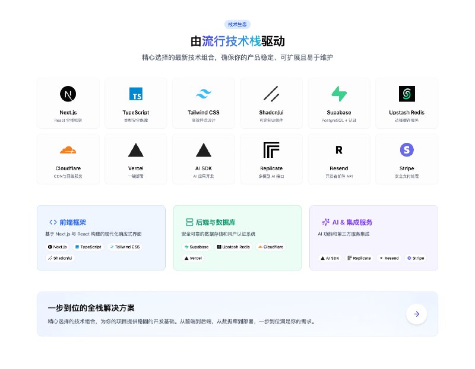Select the AI SDK tag in the AI & 集成服务 card
The width and height of the screenshot is (475, 369).
click(330, 258)
